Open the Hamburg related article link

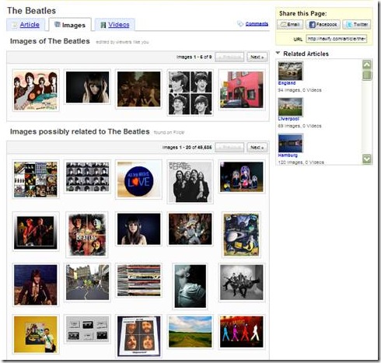[288, 155]
